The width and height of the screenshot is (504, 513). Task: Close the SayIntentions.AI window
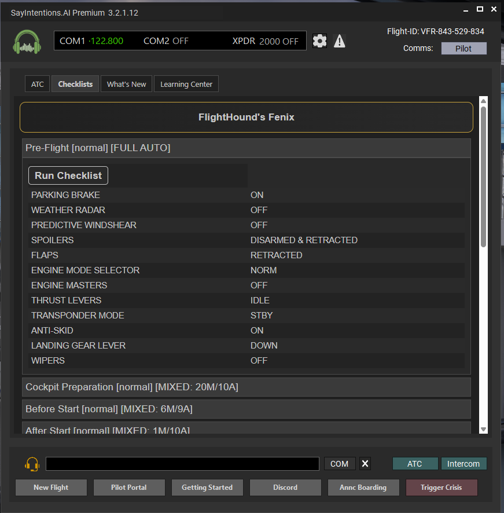(x=494, y=9)
